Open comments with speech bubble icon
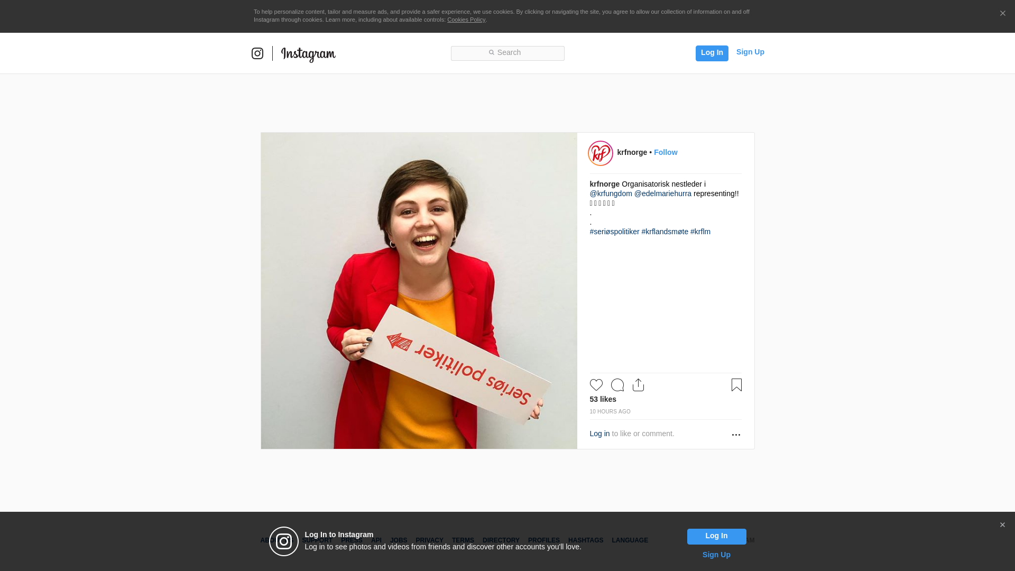1015x571 pixels. point(617,385)
